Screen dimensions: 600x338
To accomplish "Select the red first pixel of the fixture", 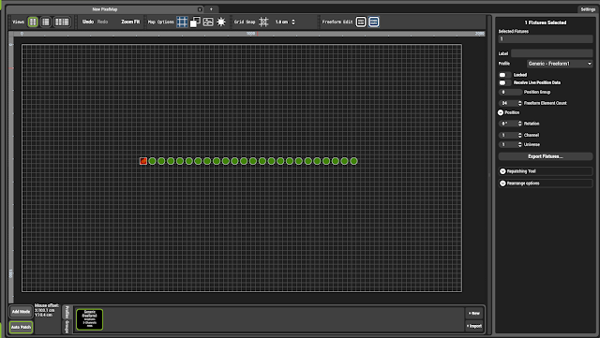I will tap(143, 161).
